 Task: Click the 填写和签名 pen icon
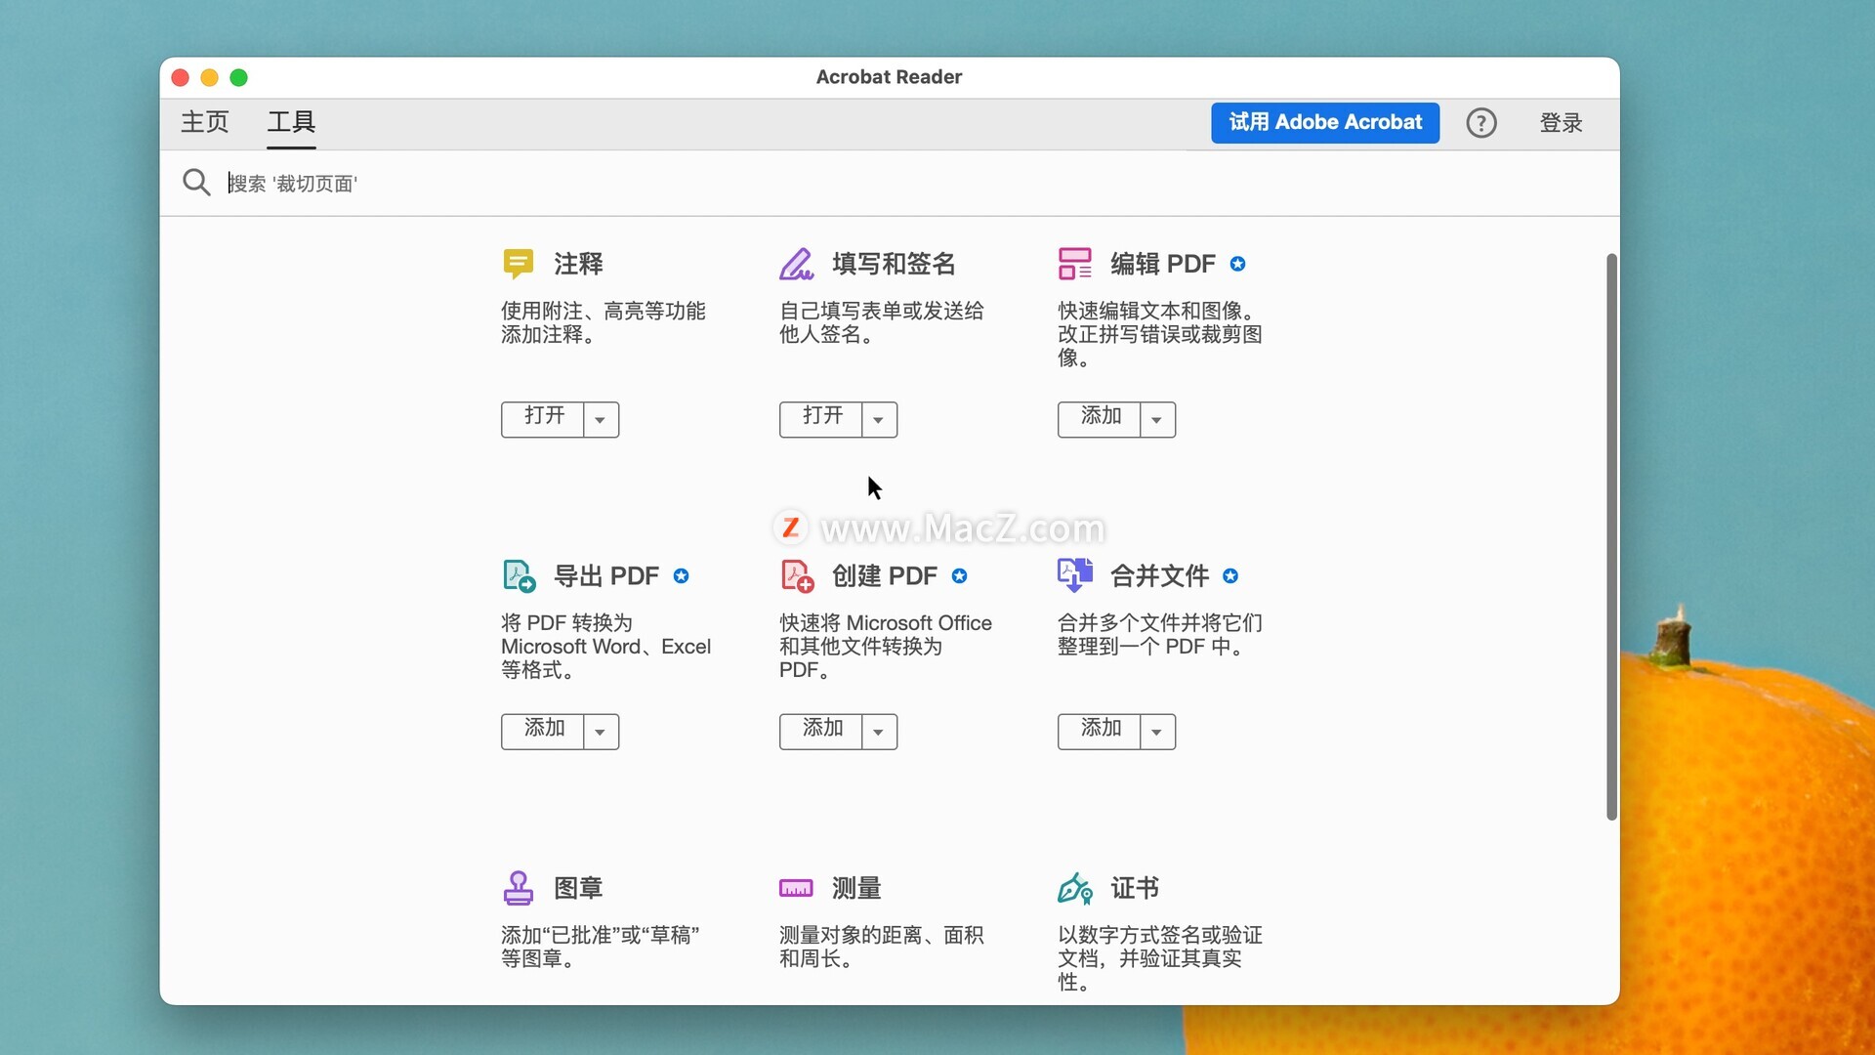tap(796, 264)
